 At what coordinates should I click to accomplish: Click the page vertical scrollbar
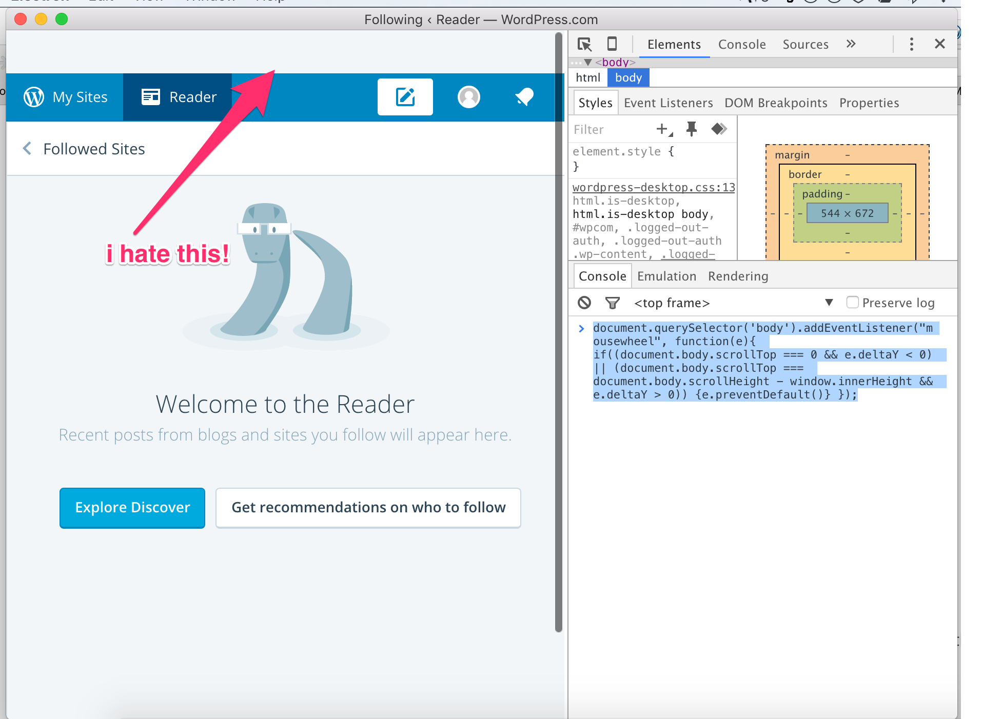pyautogui.click(x=559, y=333)
